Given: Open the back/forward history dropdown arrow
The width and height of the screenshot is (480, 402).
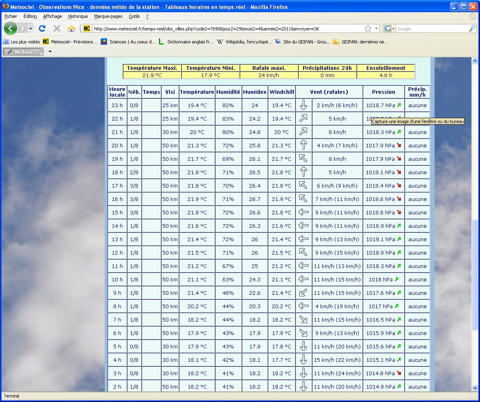Looking at the screenshot, I should [x=30, y=29].
